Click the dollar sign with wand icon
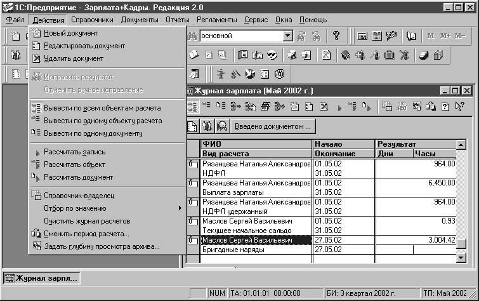This screenshot has width=479, height=301. (235, 74)
